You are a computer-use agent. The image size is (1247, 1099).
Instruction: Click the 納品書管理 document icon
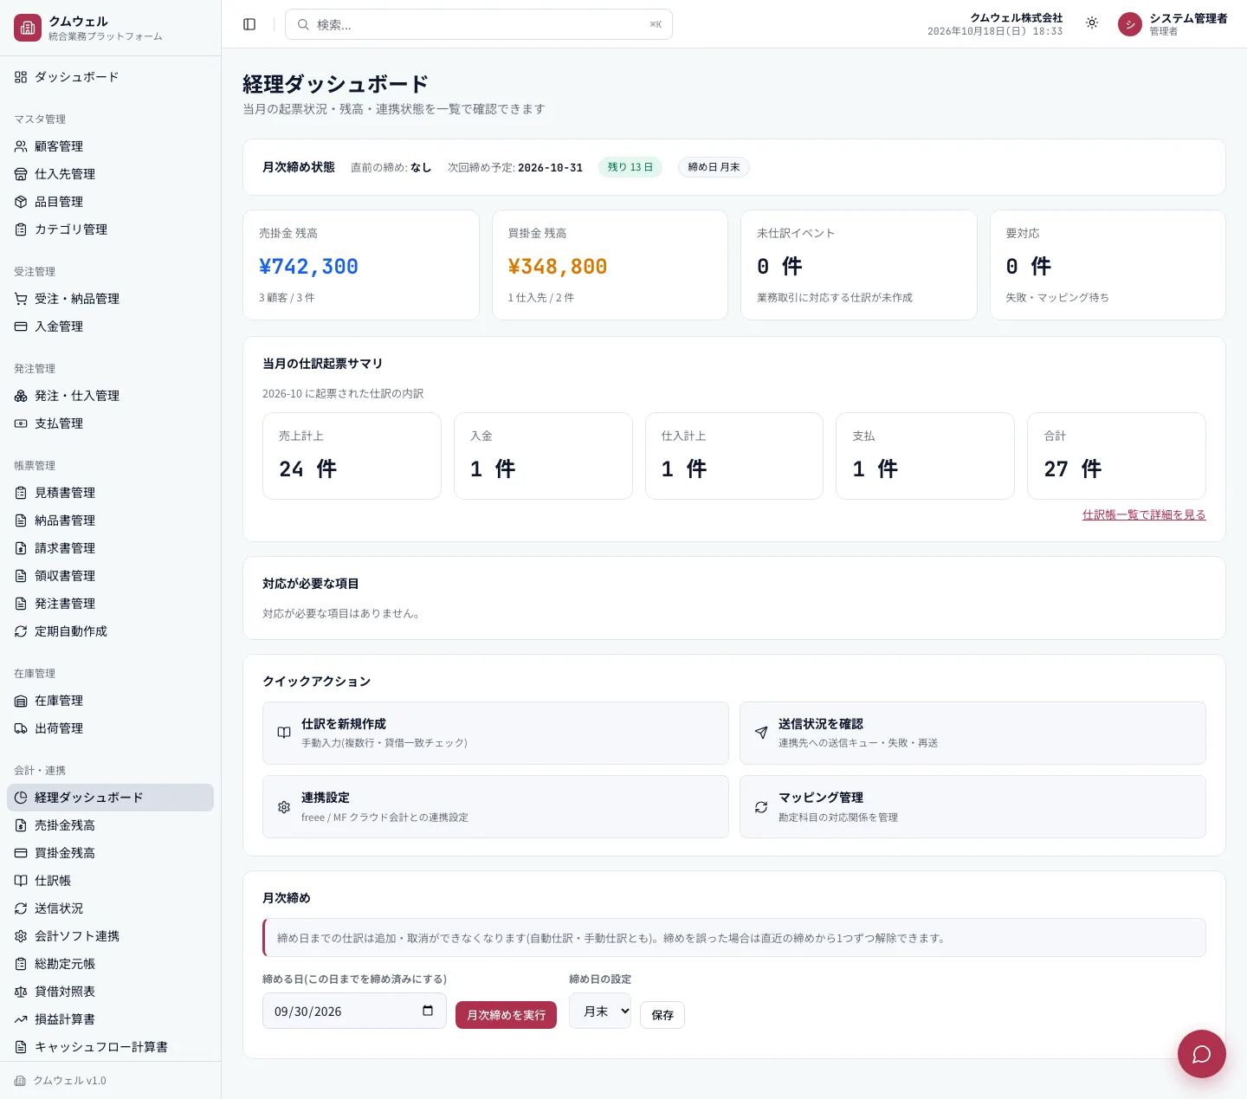[x=21, y=520]
